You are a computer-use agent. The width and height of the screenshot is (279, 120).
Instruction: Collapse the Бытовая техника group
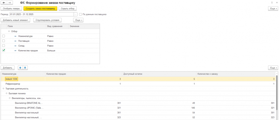tap(6, 93)
